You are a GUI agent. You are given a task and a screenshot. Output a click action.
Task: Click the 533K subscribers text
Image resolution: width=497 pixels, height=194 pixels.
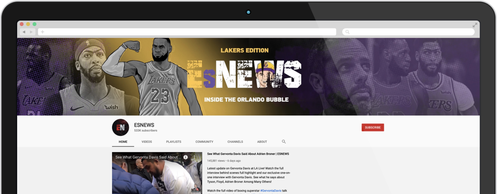click(146, 131)
